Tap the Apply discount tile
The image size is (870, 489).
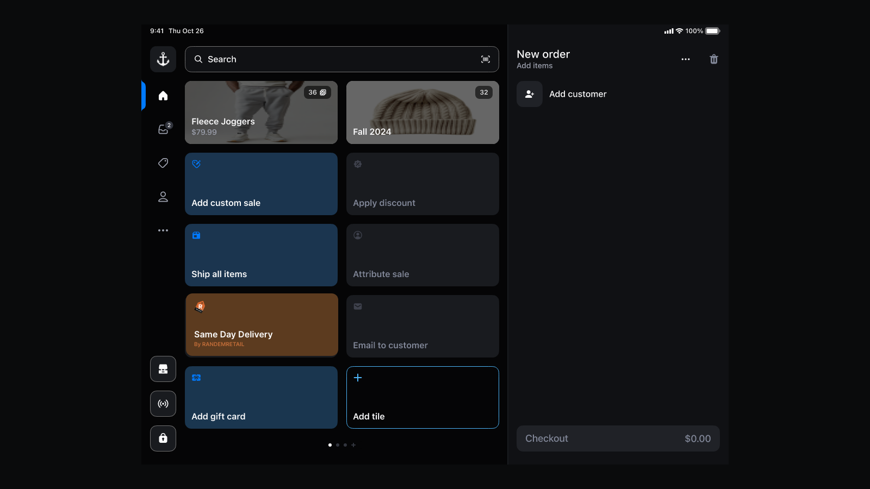[x=422, y=184]
